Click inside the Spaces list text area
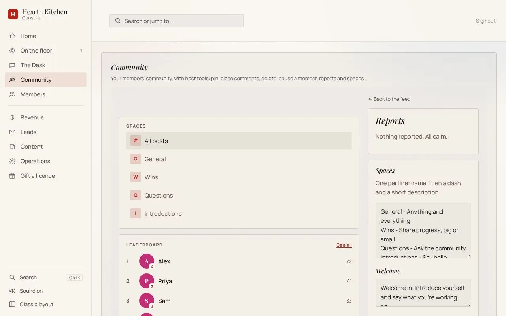506x316 pixels. 423,230
